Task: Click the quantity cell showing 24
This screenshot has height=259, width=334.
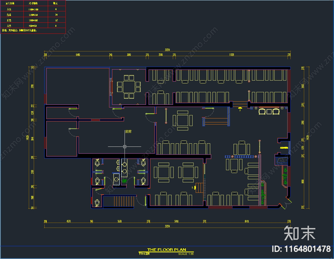Action: pyautogui.click(x=56, y=15)
